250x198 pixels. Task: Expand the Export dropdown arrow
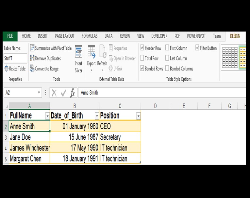pos(92,70)
